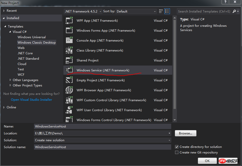Click the Console App template icon
This screenshot has width=242, height=166.
[x=69, y=40]
